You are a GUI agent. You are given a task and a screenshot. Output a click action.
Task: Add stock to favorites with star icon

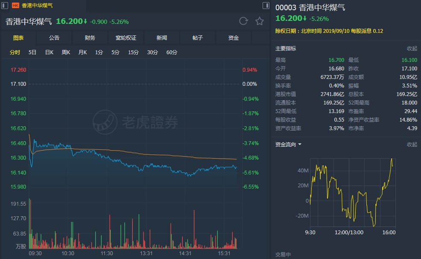[x=259, y=21]
